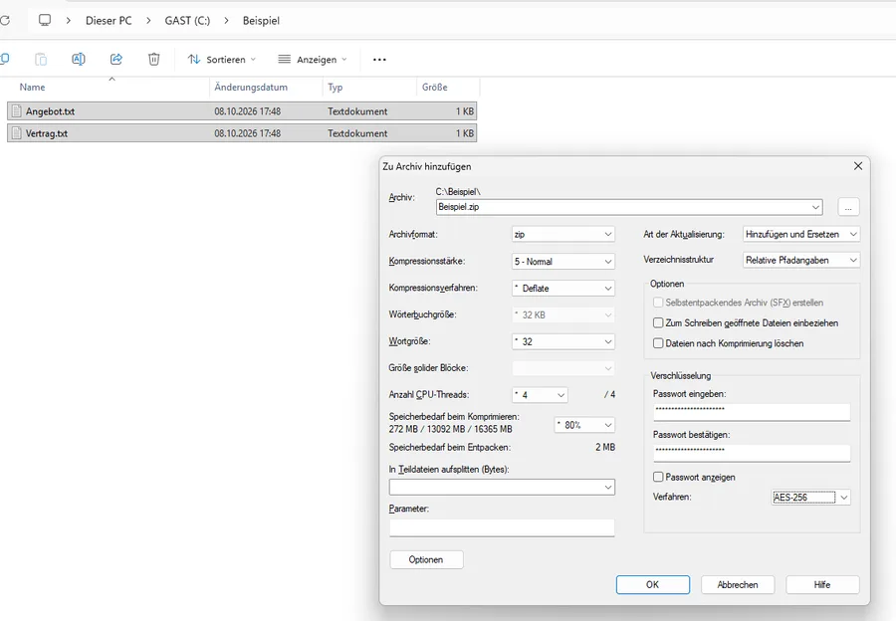Click the share icon in Explorer toolbar
The height and width of the screenshot is (621, 896).
click(x=116, y=59)
